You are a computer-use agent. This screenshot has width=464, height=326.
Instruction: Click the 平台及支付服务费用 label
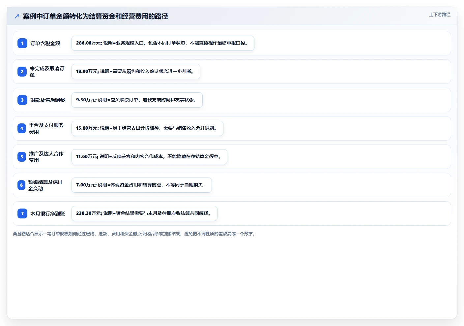[x=46, y=128]
